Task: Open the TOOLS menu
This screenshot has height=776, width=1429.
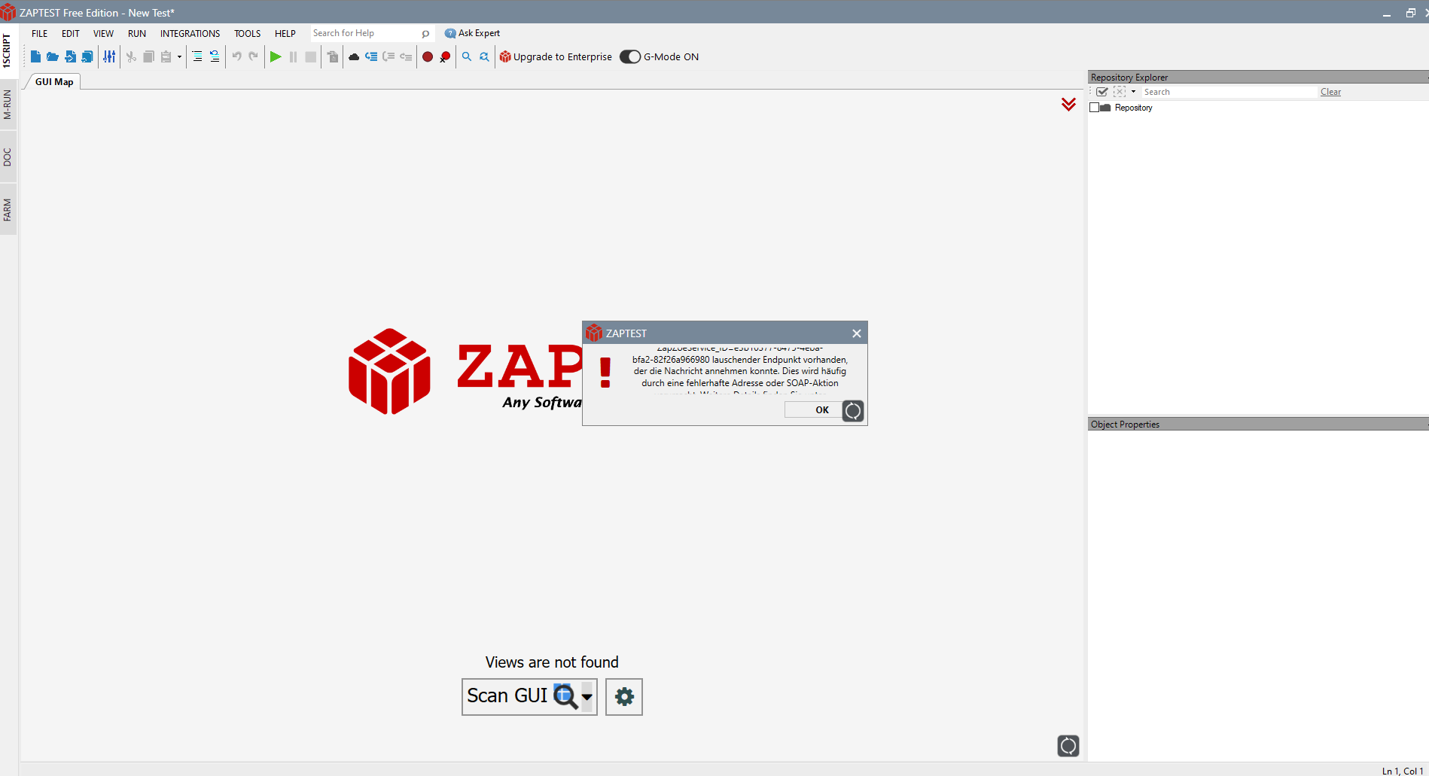Action: [x=247, y=34]
